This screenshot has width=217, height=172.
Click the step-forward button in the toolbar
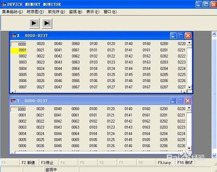point(47,23)
